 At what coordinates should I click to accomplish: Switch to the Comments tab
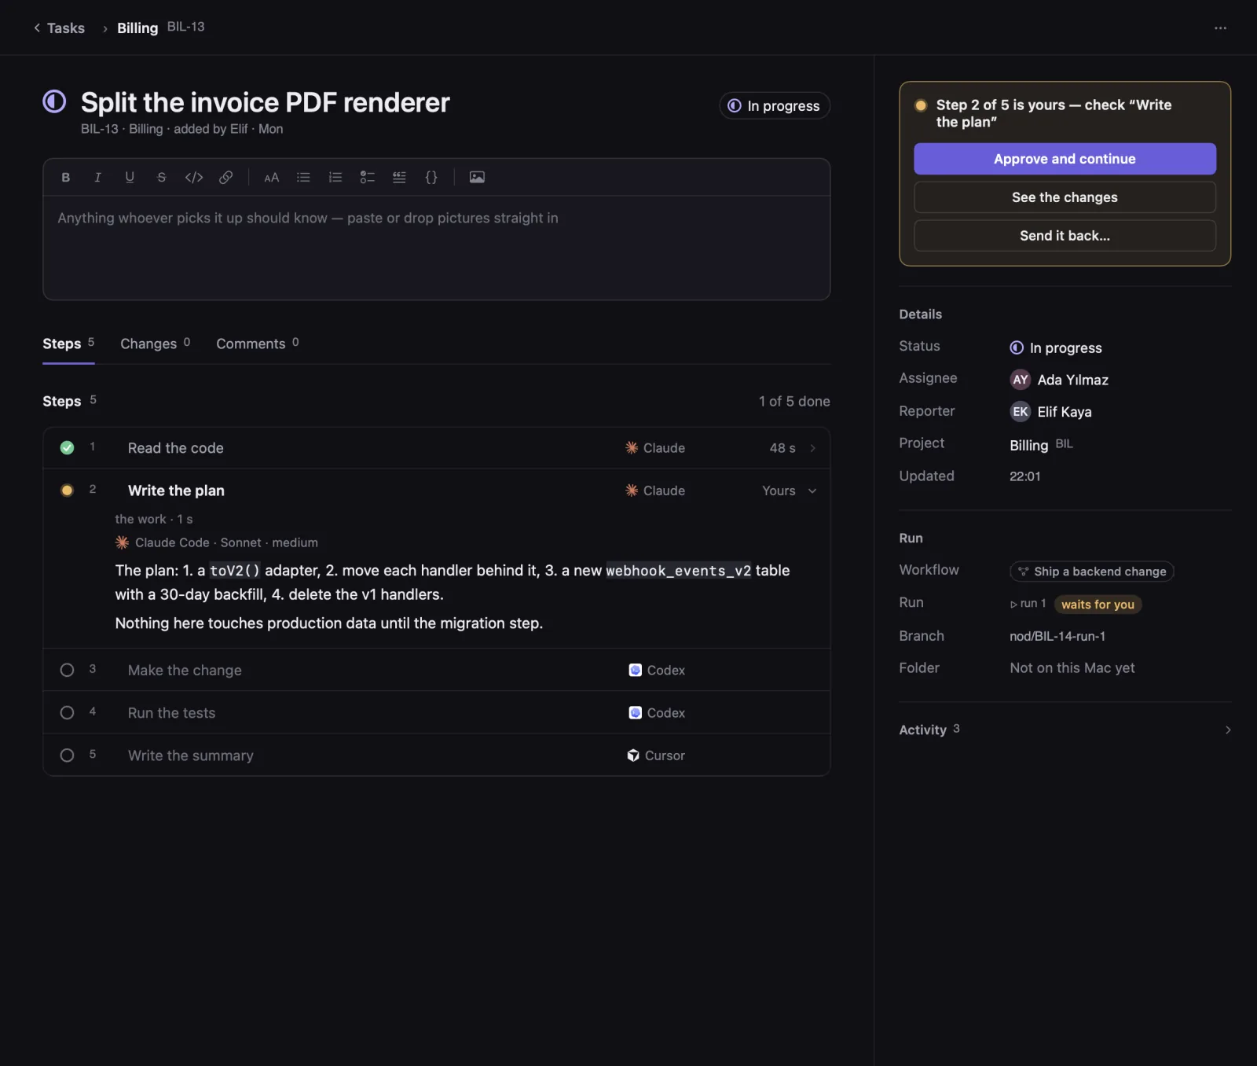(x=258, y=344)
